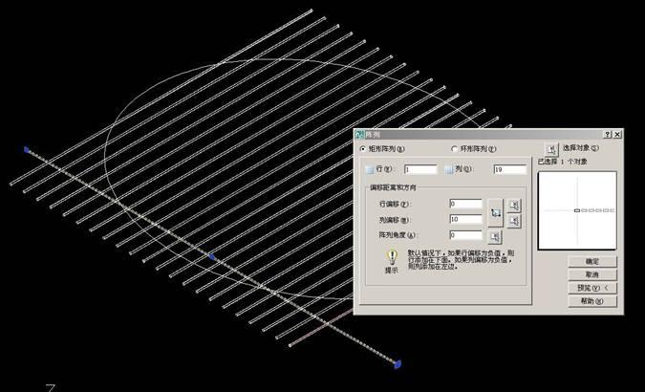
Task: Click the 选择对象 select objects icon button
Action: (x=551, y=148)
